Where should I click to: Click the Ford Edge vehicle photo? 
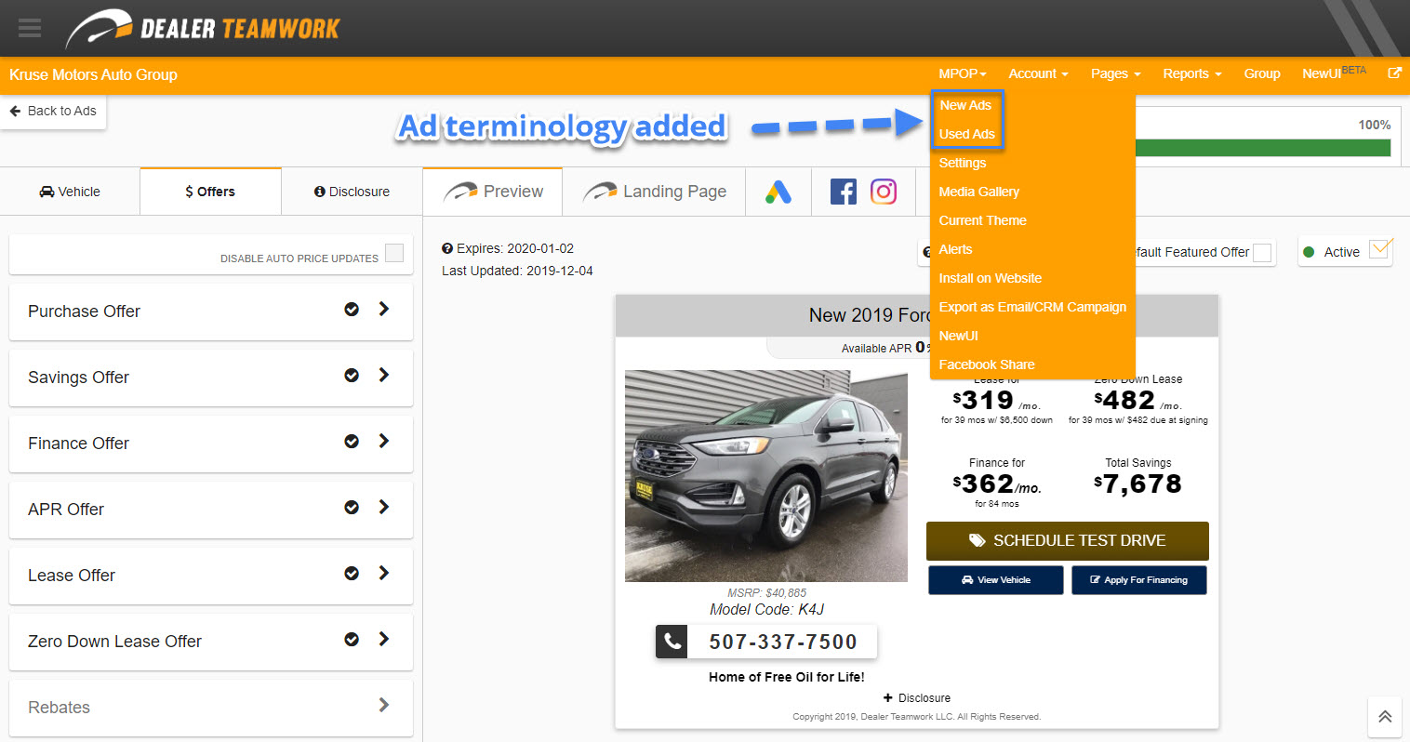coord(765,475)
